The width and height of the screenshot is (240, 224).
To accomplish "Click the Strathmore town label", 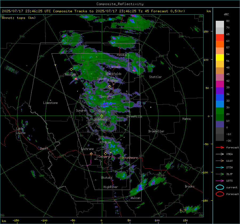I will point(130,158).
